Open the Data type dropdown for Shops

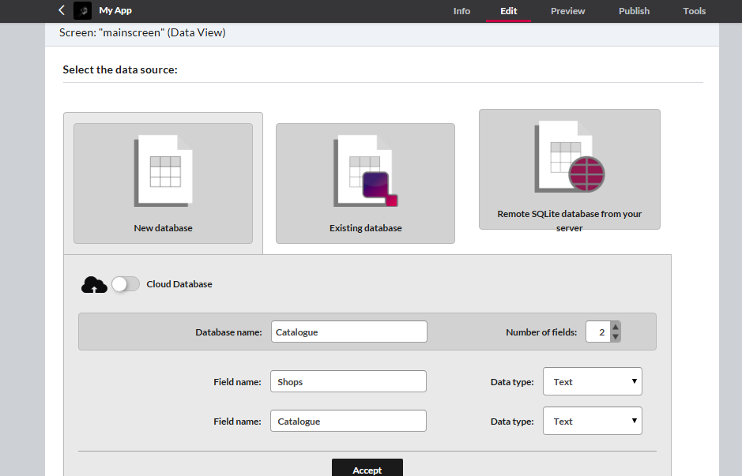click(593, 381)
